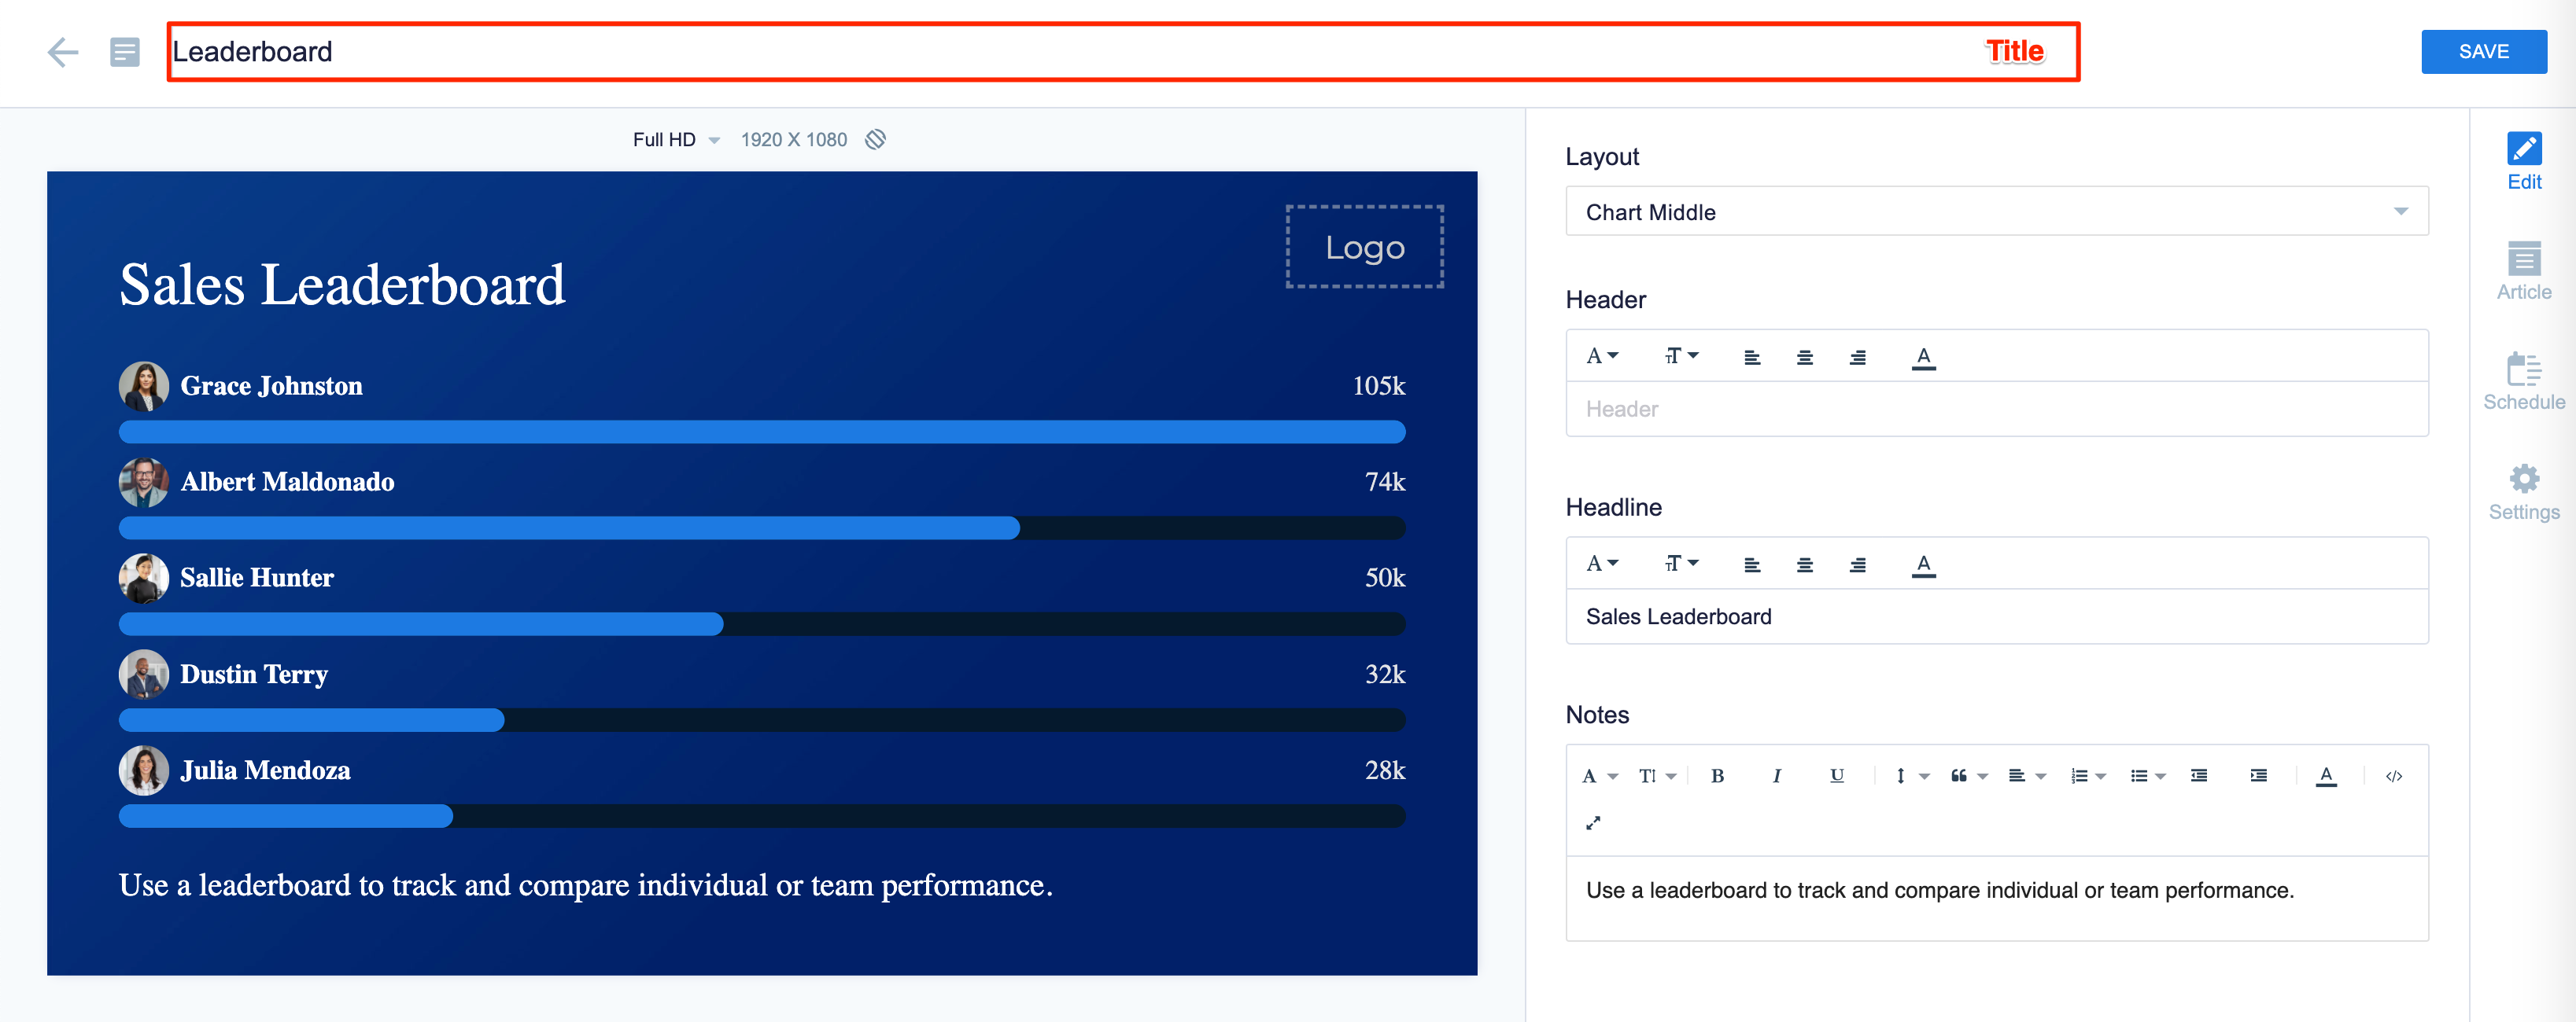Click the Leaderboard title input field
Viewport: 2576px width, 1022px height.
coord(1122,52)
